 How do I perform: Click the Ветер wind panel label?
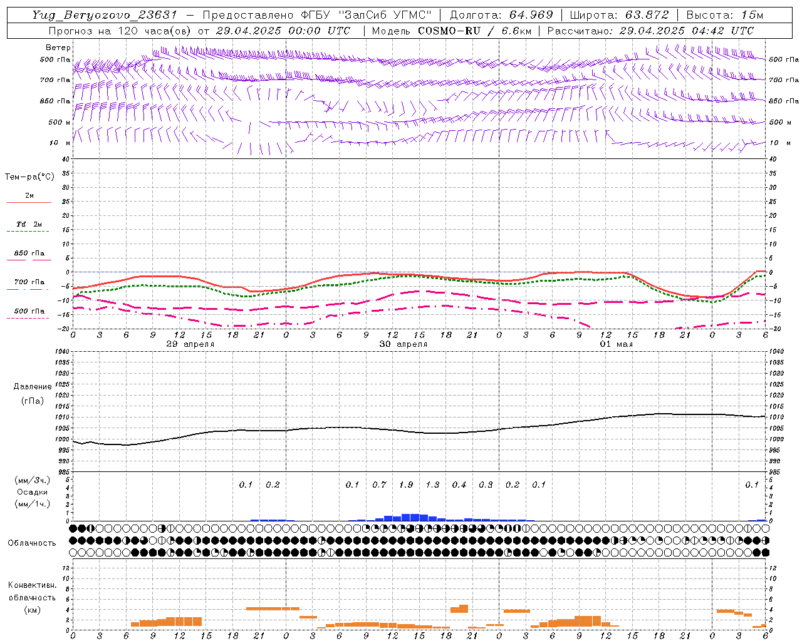coord(58,48)
